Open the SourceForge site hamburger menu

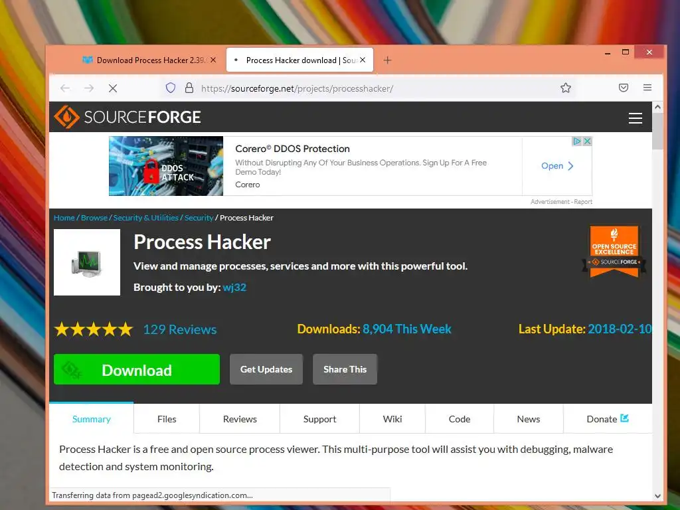[636, 118]
